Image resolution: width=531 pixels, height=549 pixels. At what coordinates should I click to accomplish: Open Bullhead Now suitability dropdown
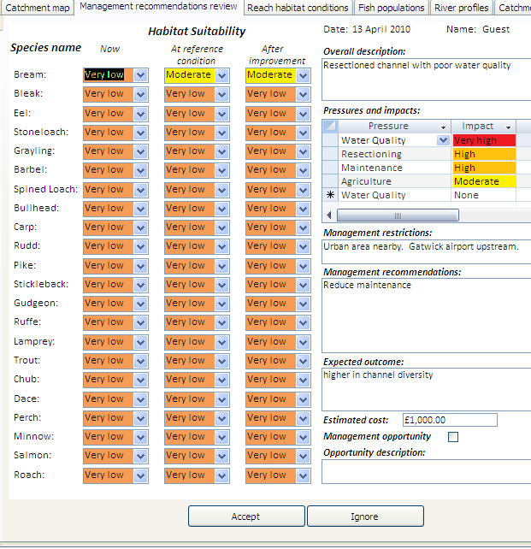(141, 209)
